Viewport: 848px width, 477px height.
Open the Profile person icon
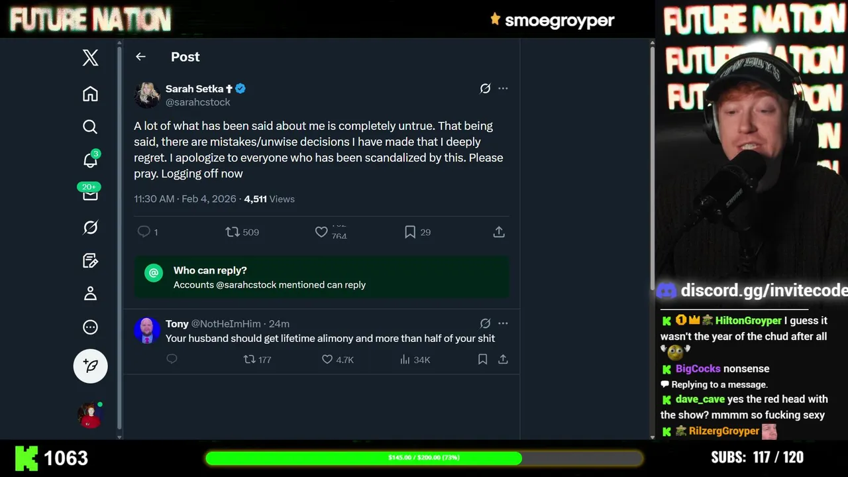pyautogui.click(x=90, y=293)
